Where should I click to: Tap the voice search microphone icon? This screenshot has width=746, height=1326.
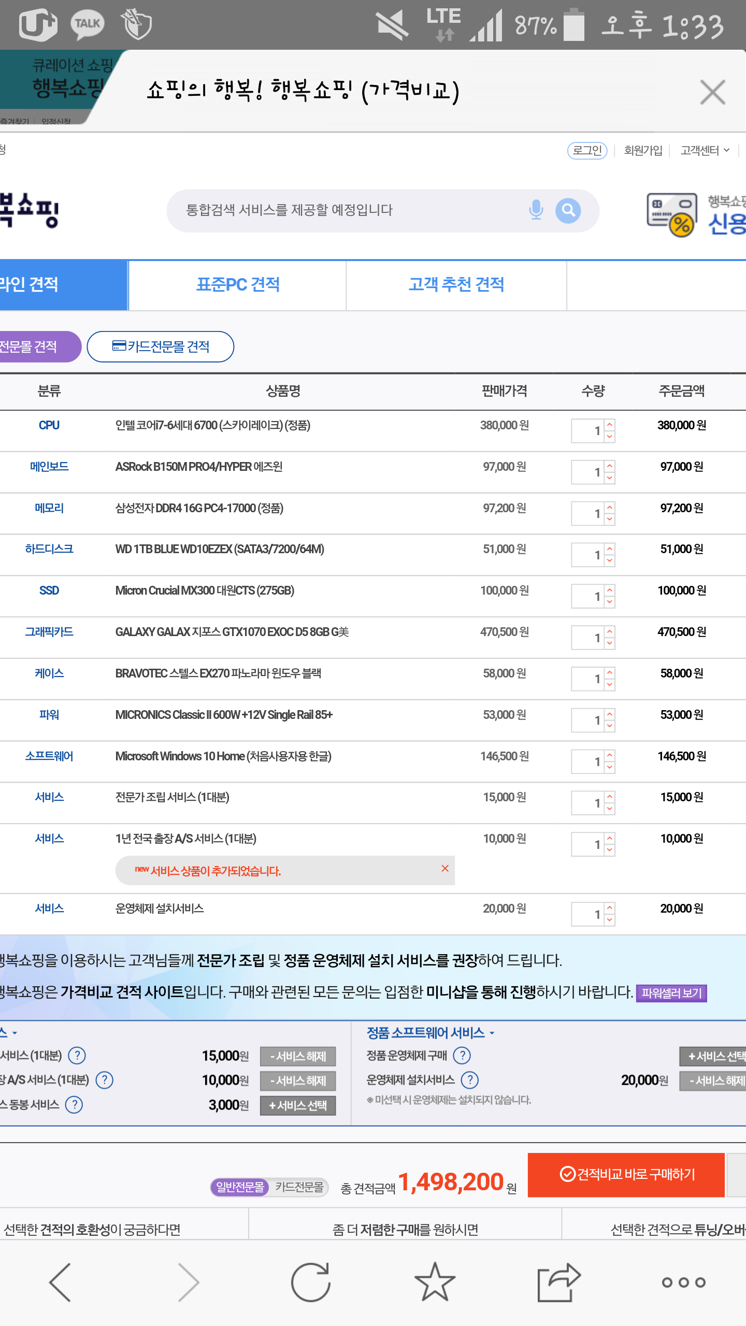pos(536,210)
